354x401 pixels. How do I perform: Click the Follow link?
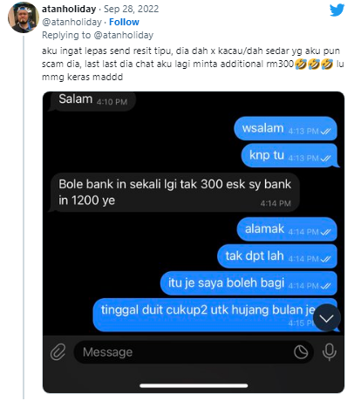click(124, 22)
